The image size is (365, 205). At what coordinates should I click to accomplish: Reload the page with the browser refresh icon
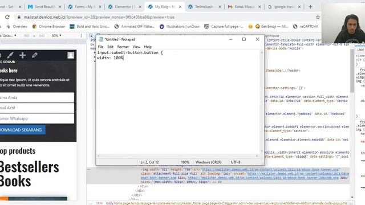point(7,17)
